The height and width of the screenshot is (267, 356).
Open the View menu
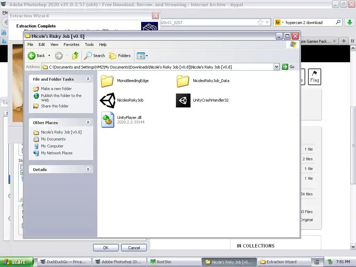54,44
